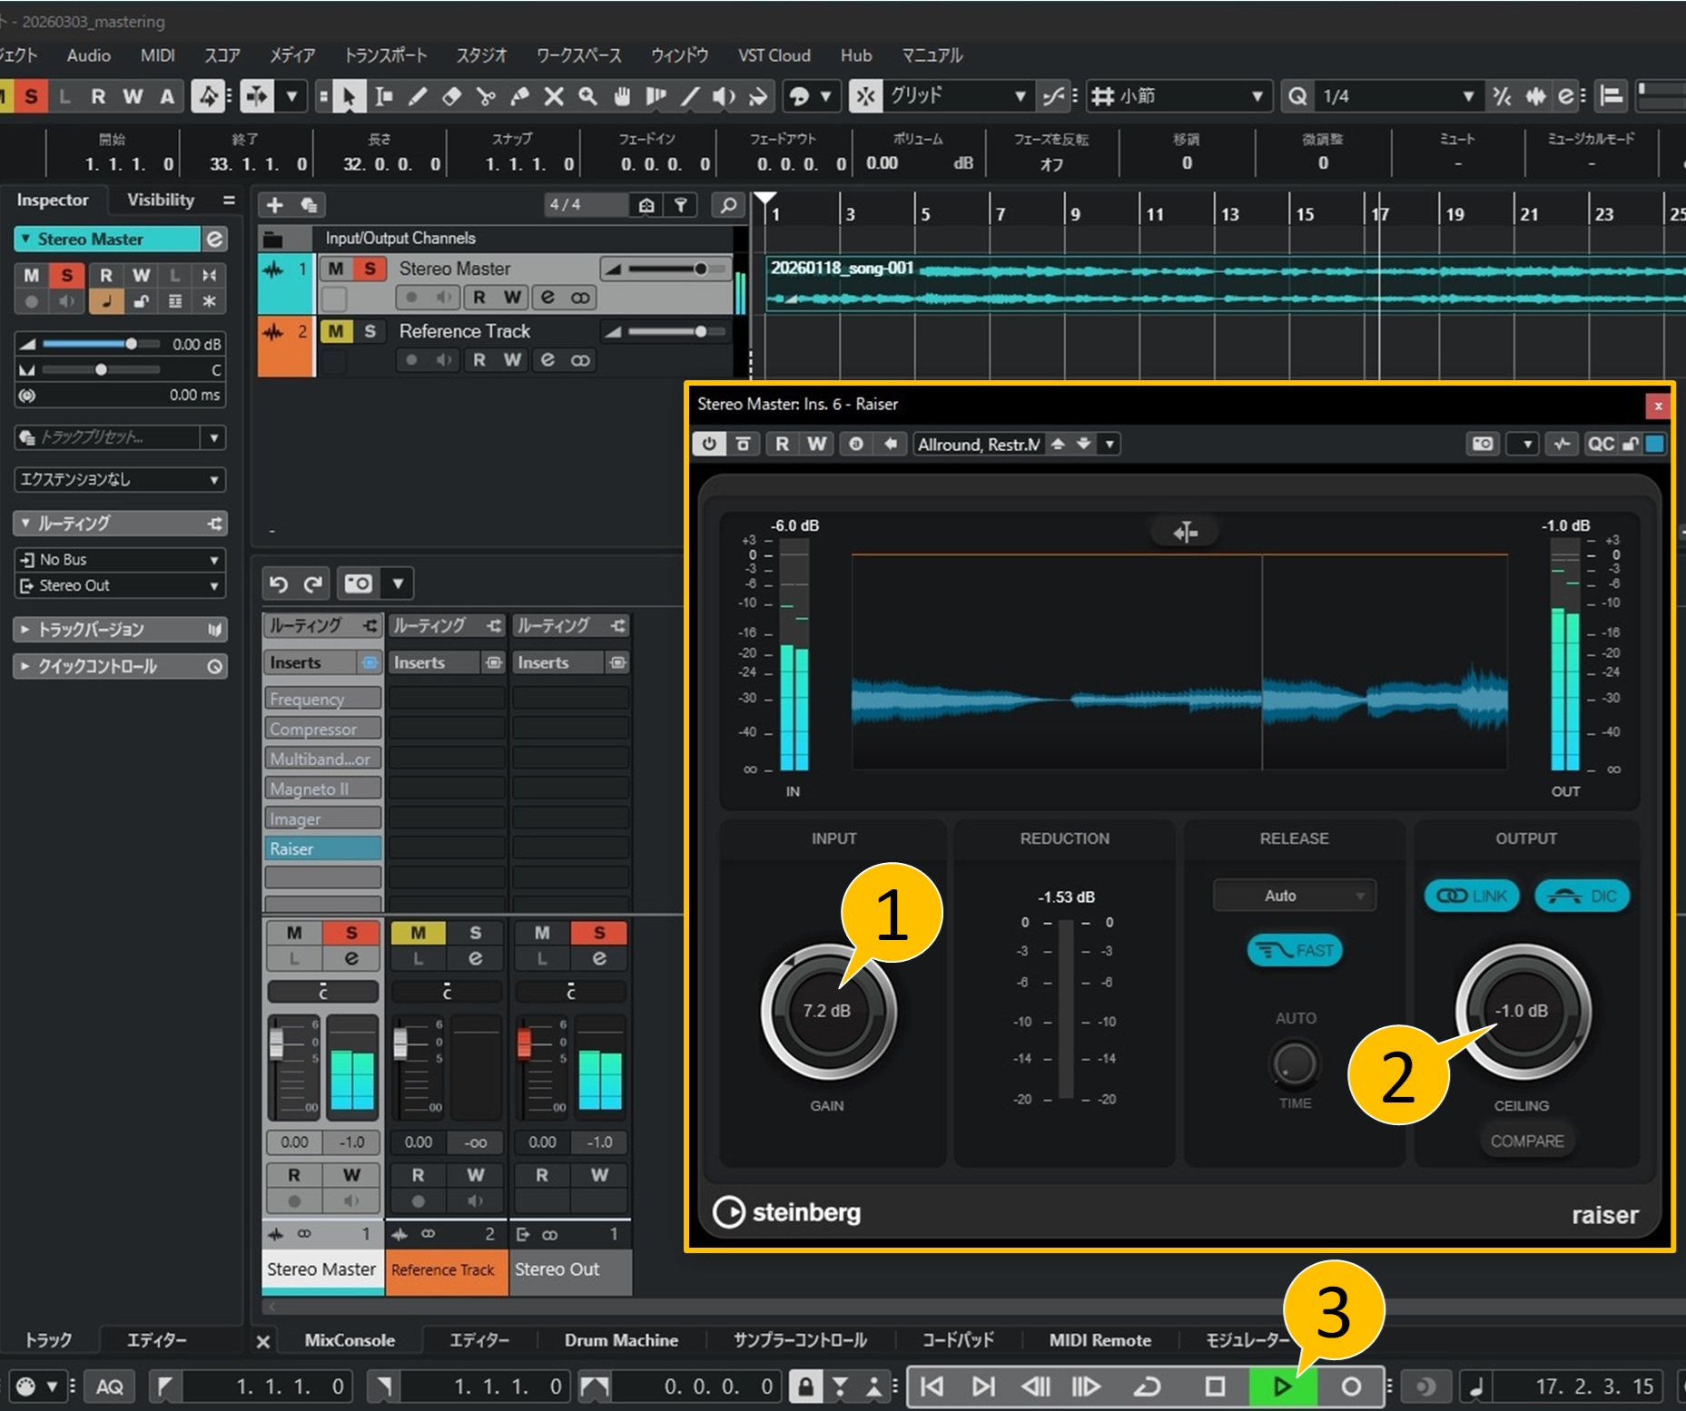The width and height of the screenshot is (1686, 1411).
Task: Expand the トラックバージョン section
Action: click(91, 629)
